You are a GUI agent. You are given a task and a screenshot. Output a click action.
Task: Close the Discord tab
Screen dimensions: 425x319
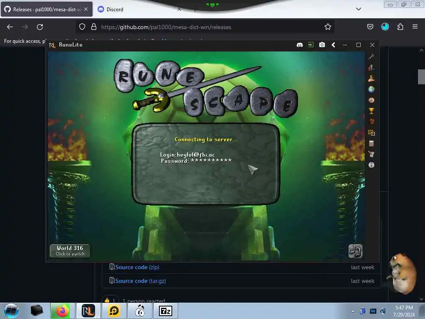click(x=179, y=9)
